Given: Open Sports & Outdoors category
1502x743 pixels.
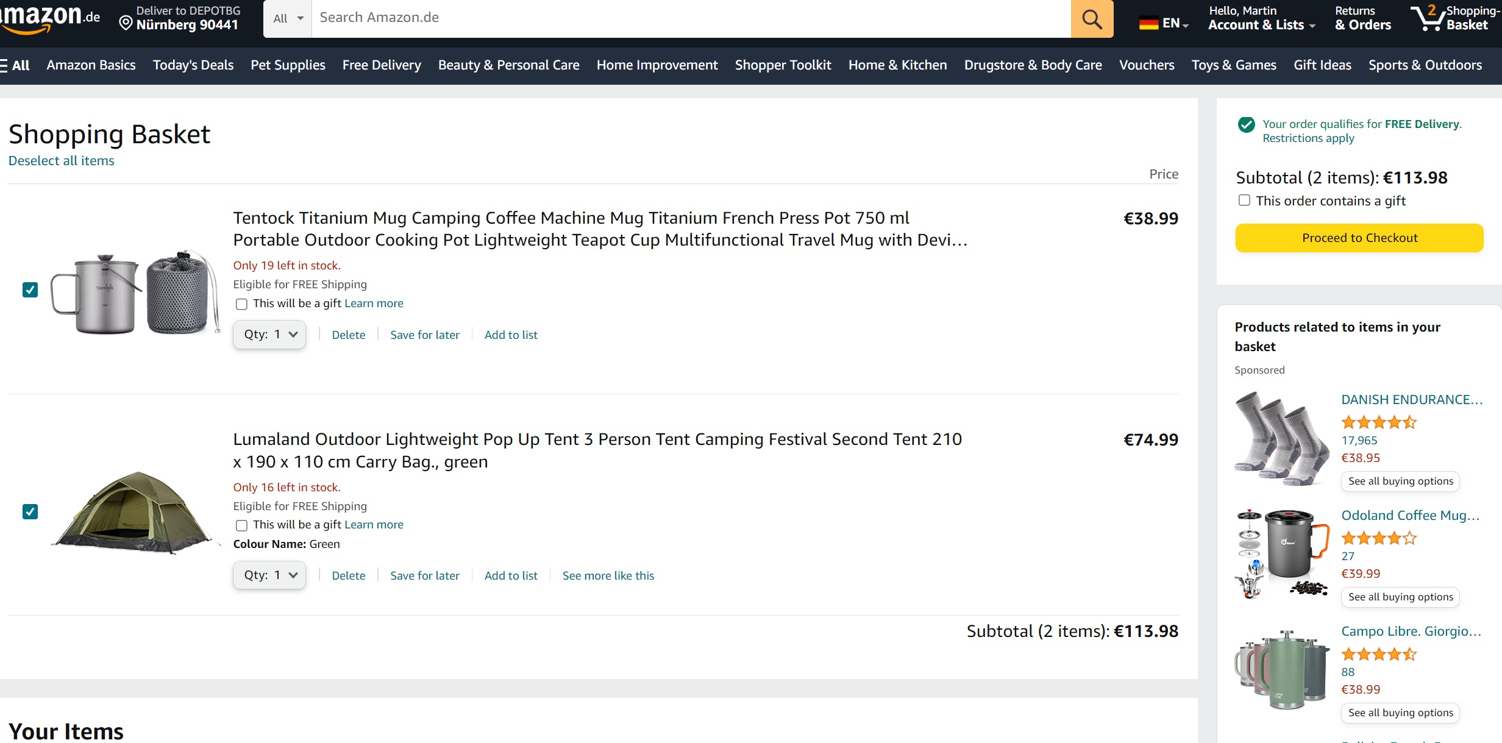Looking at the screenshot, I should click(1425, 65).
